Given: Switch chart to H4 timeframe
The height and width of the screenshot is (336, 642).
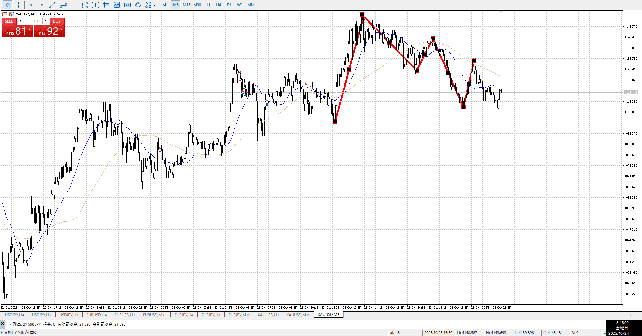Looking at the screenshot, I should [218, 5].
